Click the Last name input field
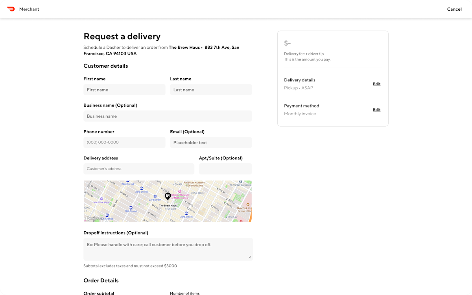This screenshot has height=295, width=472. [x=211, y=90]
